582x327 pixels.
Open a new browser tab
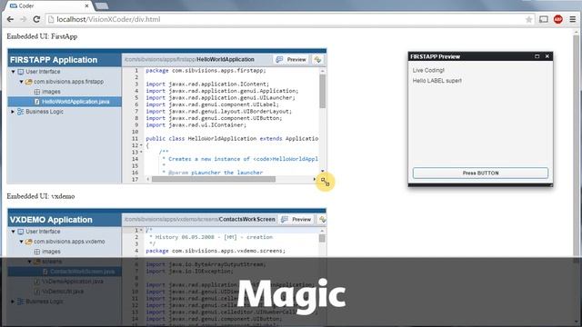point(101,5)
